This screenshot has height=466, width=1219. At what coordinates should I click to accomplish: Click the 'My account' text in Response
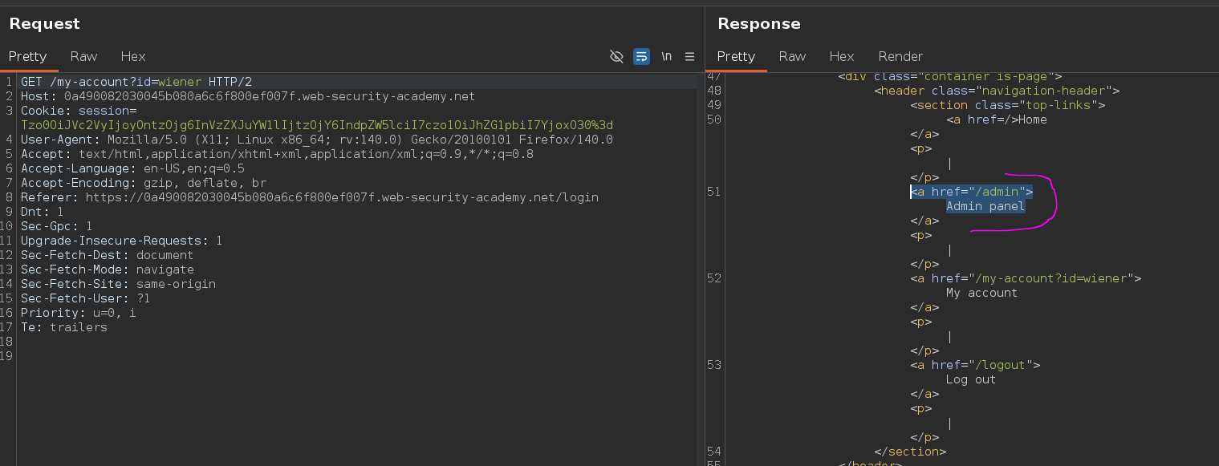coord(981,293)
